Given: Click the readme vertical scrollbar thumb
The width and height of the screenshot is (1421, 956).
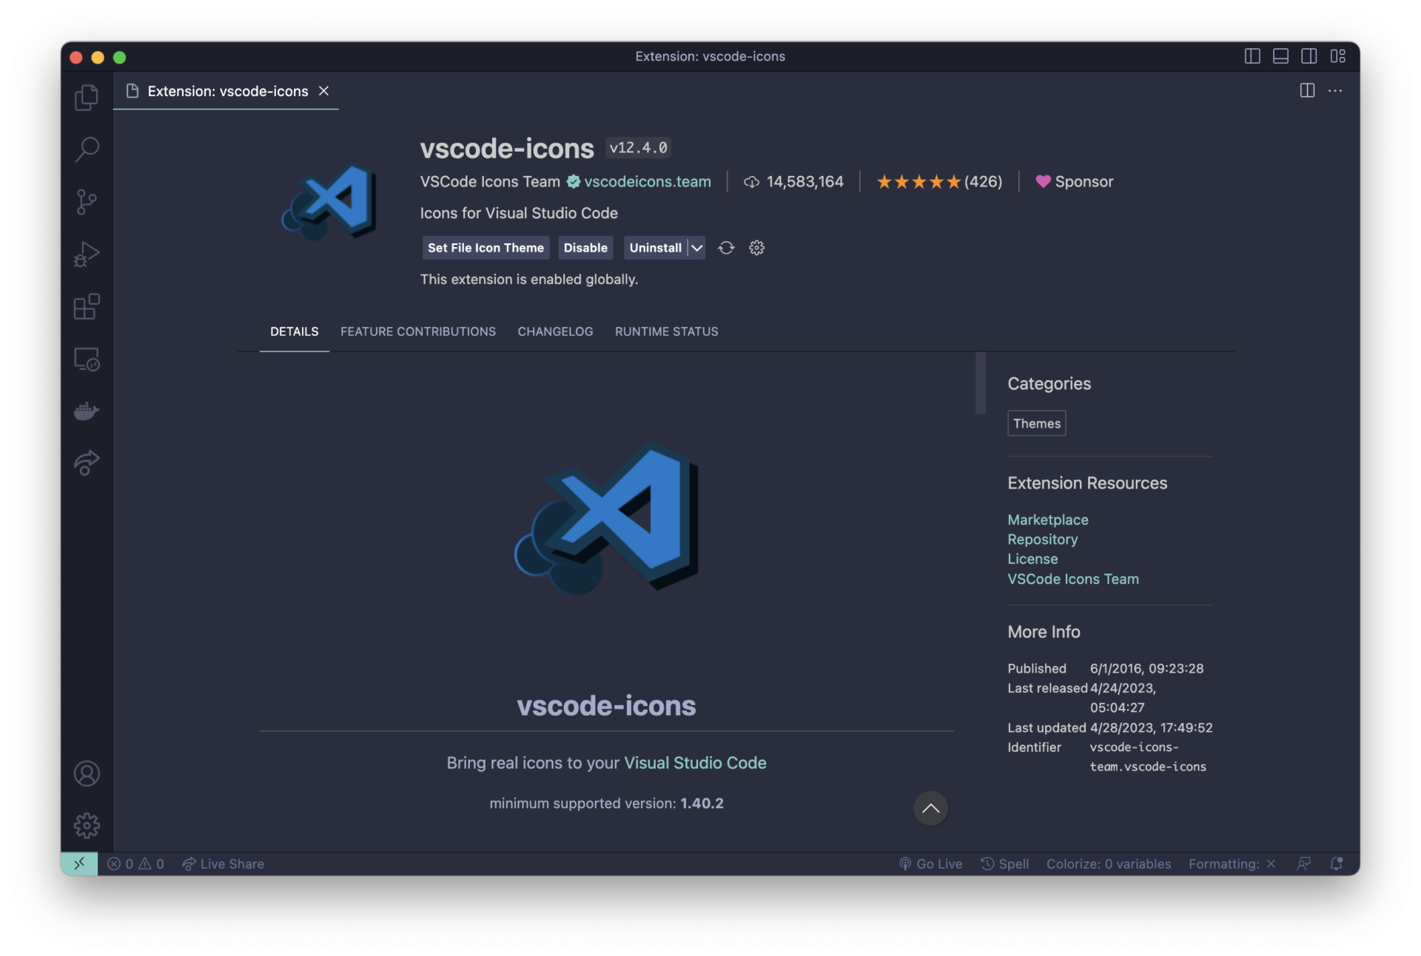Looking at the screenshot, I should (x=981, y=383).
